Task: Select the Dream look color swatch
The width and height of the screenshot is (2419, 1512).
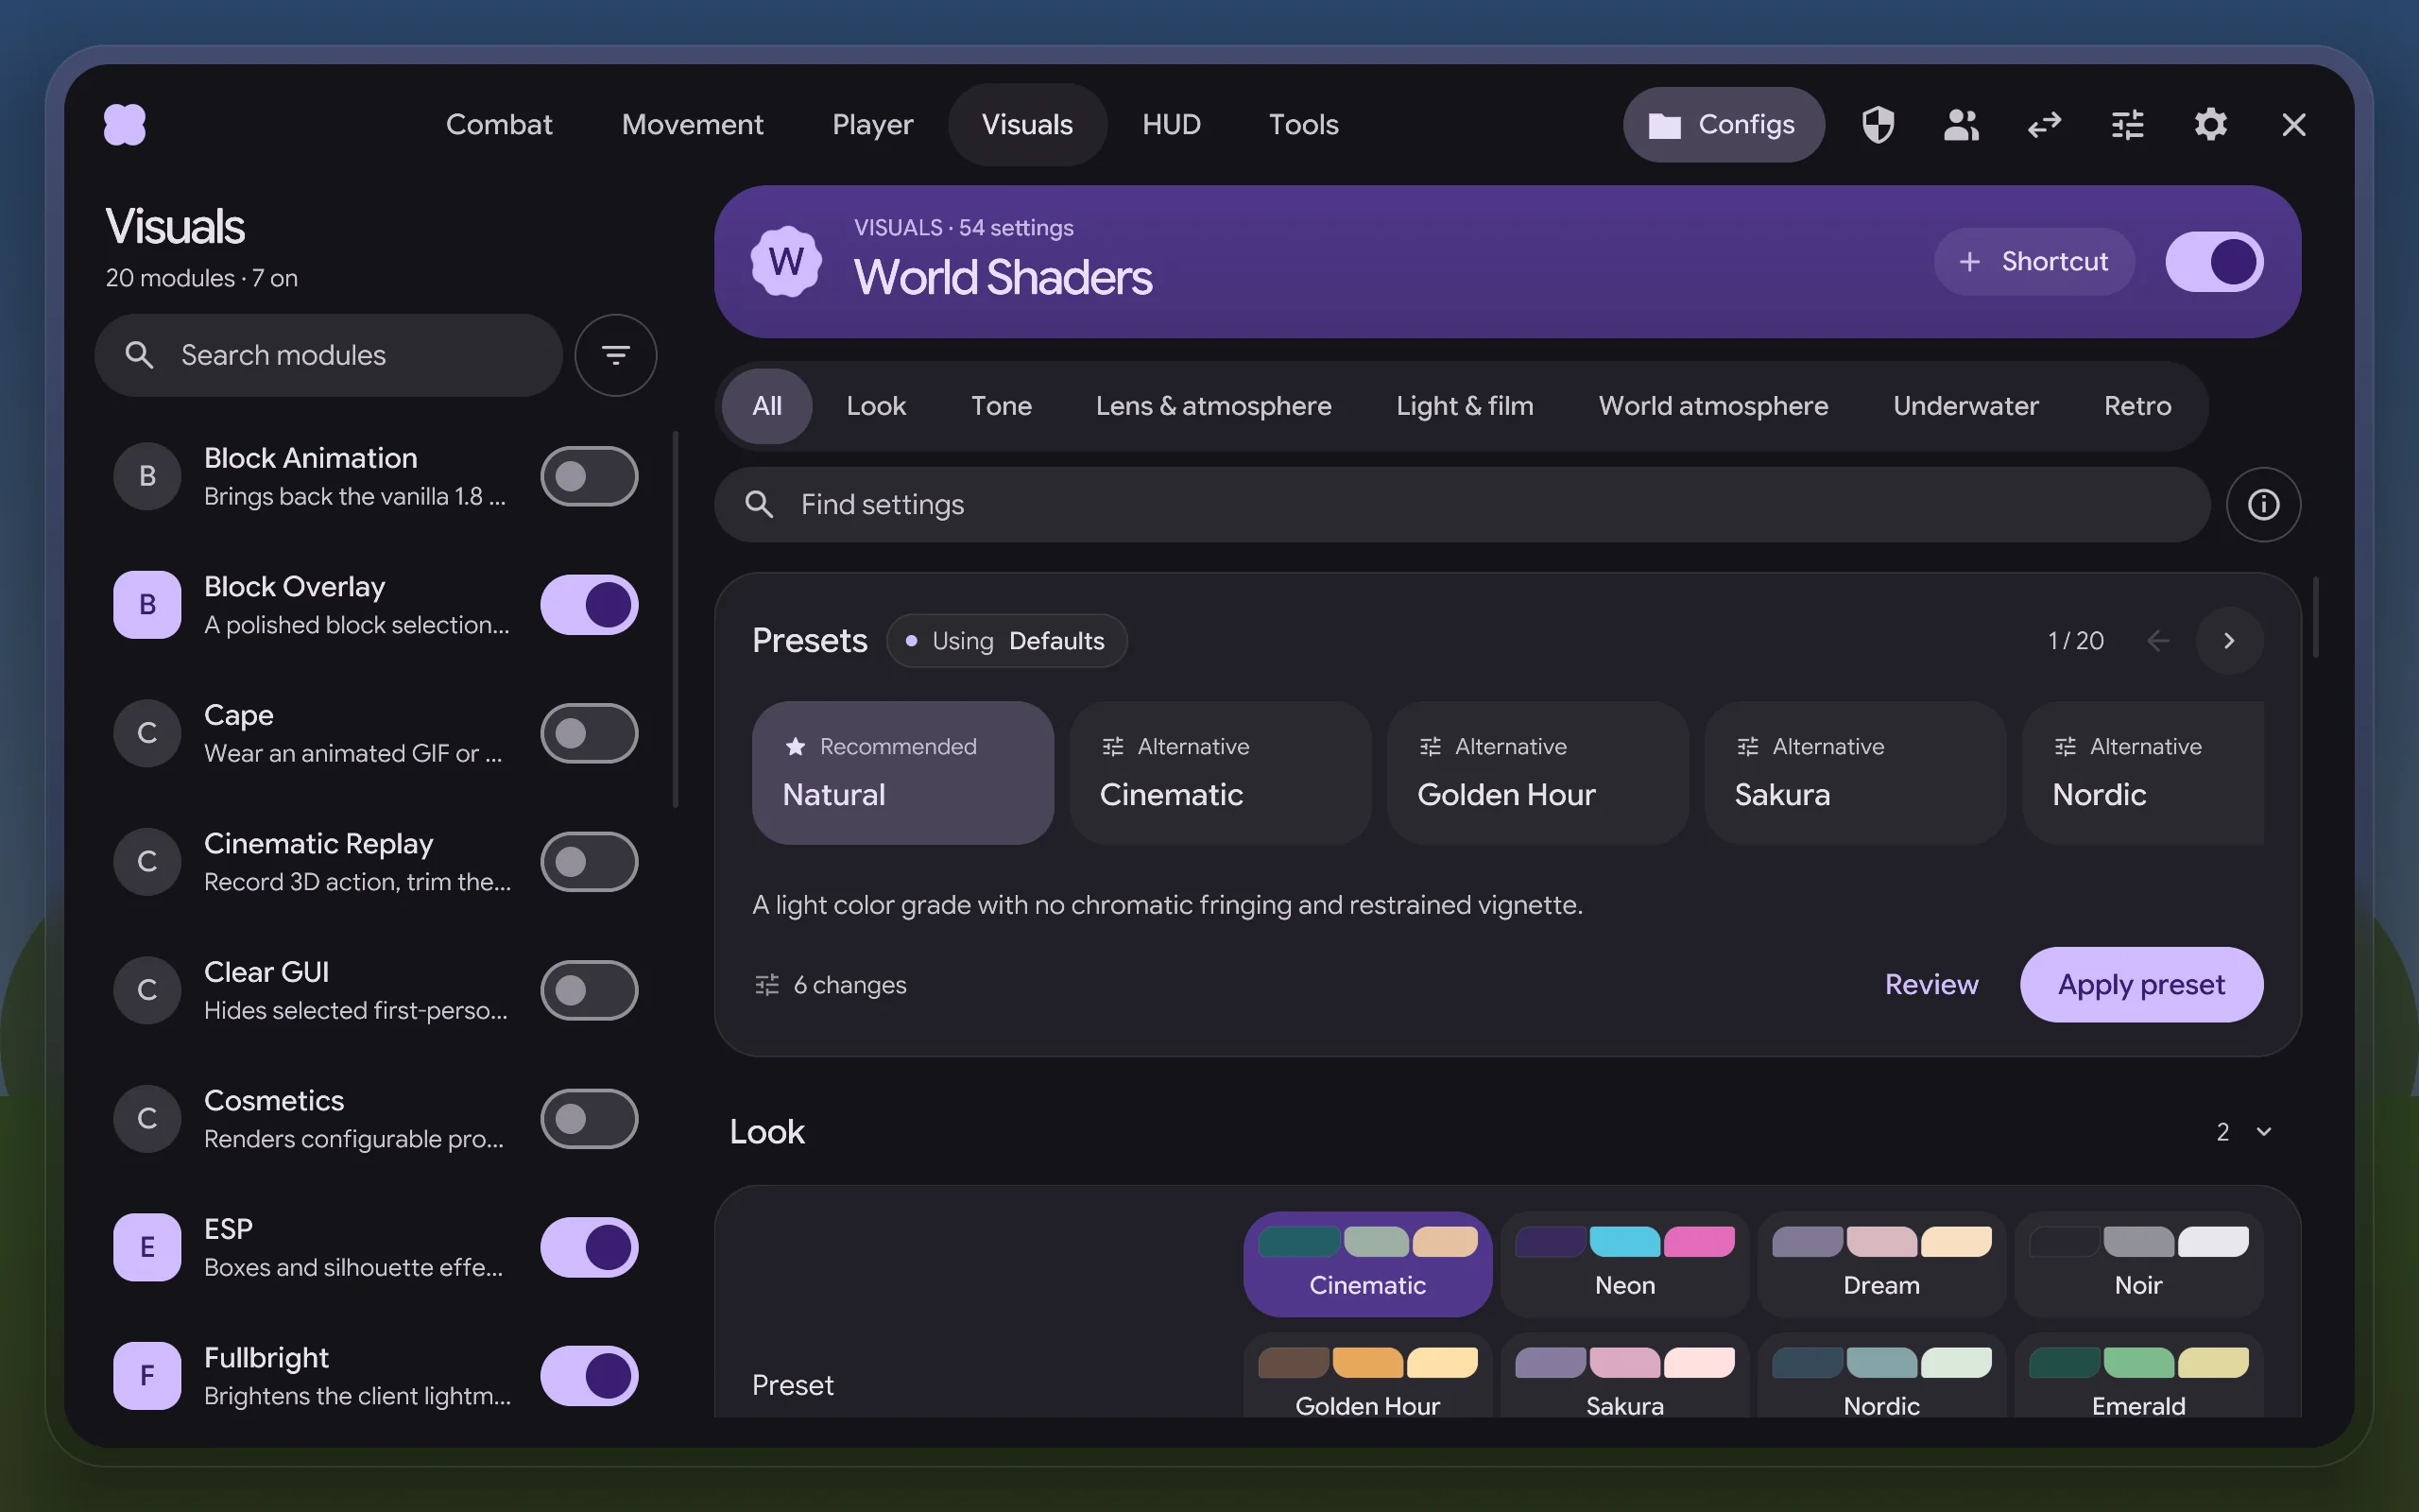Action: tap(1881, 1264)
